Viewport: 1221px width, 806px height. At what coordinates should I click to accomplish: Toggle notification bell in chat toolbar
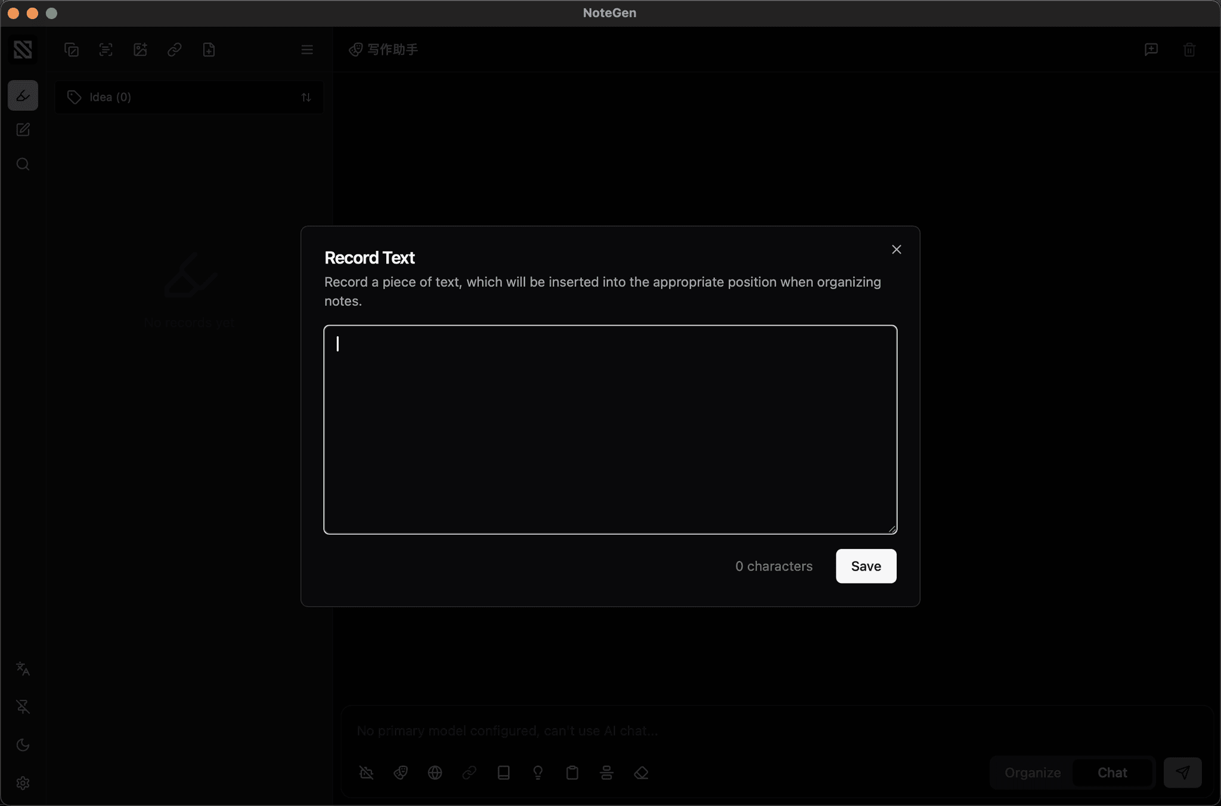click(366, 773)
